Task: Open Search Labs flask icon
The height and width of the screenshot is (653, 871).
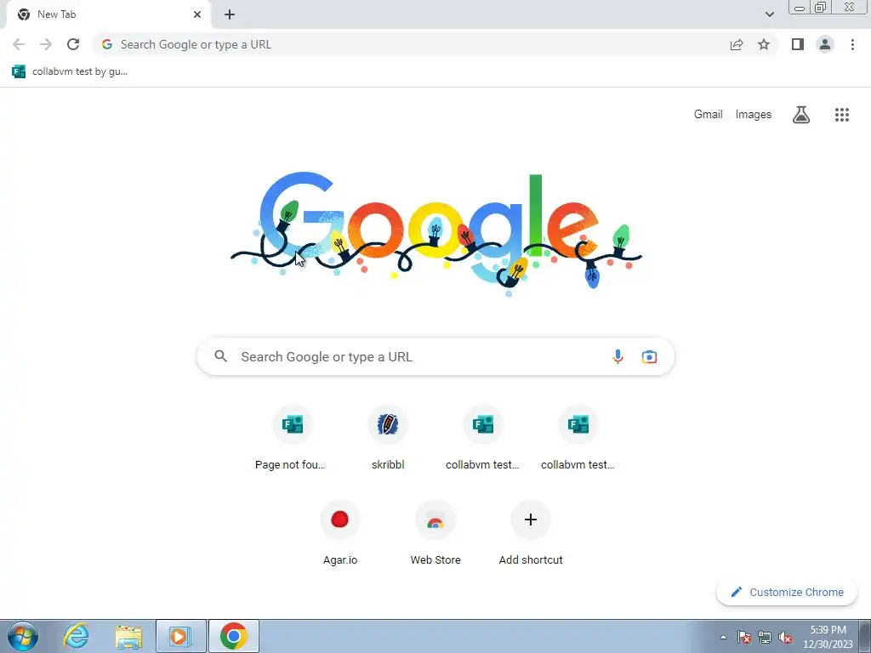Action: tap(801, 115)
